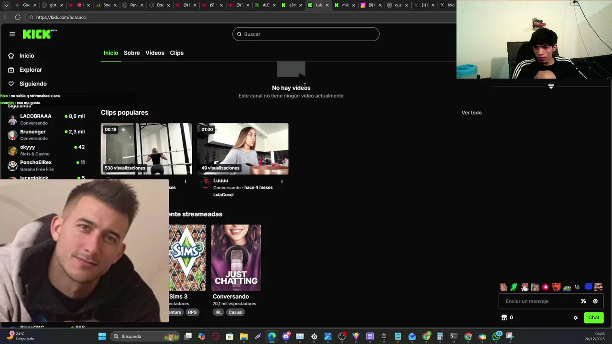Open the browser tab list dropdown

pos(6,5)
